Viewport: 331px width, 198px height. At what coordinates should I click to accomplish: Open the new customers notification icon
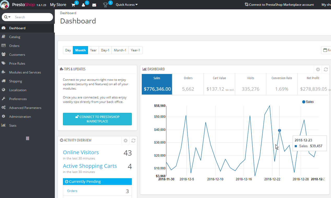coord(84,5)
